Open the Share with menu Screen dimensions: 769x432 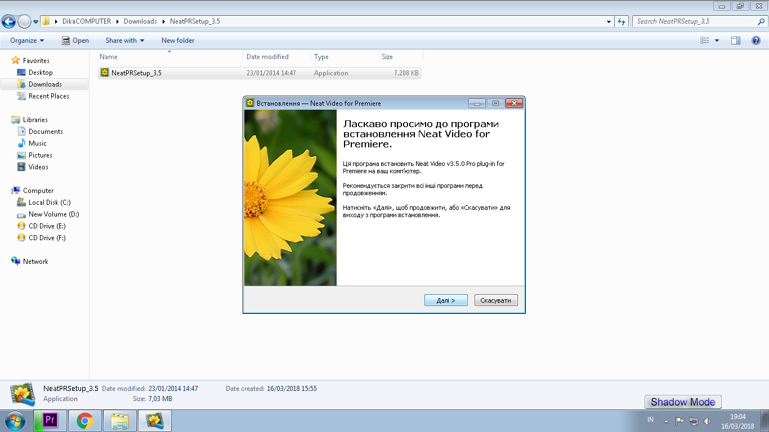pos(125,40)
